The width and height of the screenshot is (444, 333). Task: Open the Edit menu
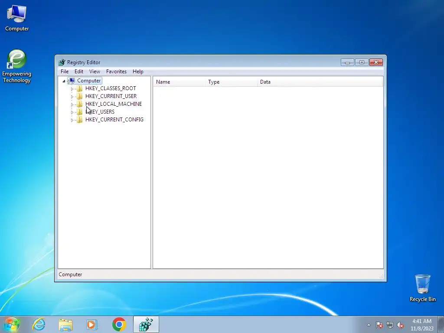coord(79,72)
